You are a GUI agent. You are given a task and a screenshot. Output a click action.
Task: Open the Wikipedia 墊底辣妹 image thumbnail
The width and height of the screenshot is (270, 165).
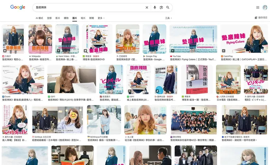tap(40, 39)
